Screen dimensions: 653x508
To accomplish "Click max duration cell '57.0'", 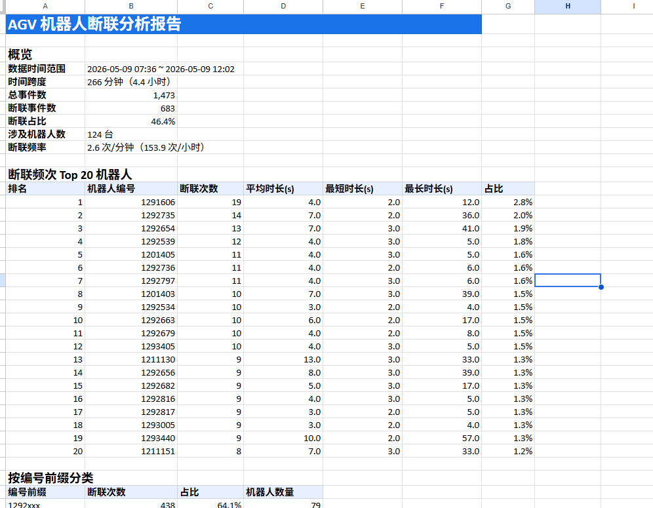I will tap(441, 438).
